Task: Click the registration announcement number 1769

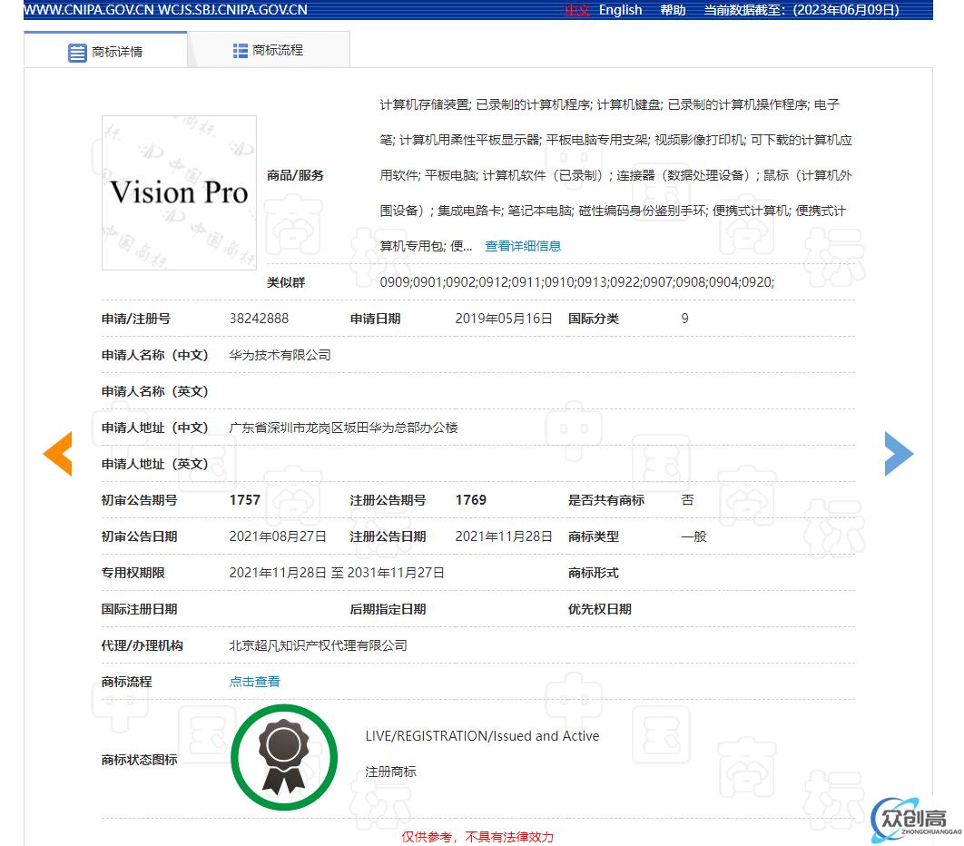Action: coord(471,500)
